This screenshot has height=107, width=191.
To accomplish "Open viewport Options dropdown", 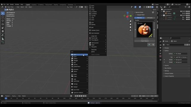I will 155,10.
